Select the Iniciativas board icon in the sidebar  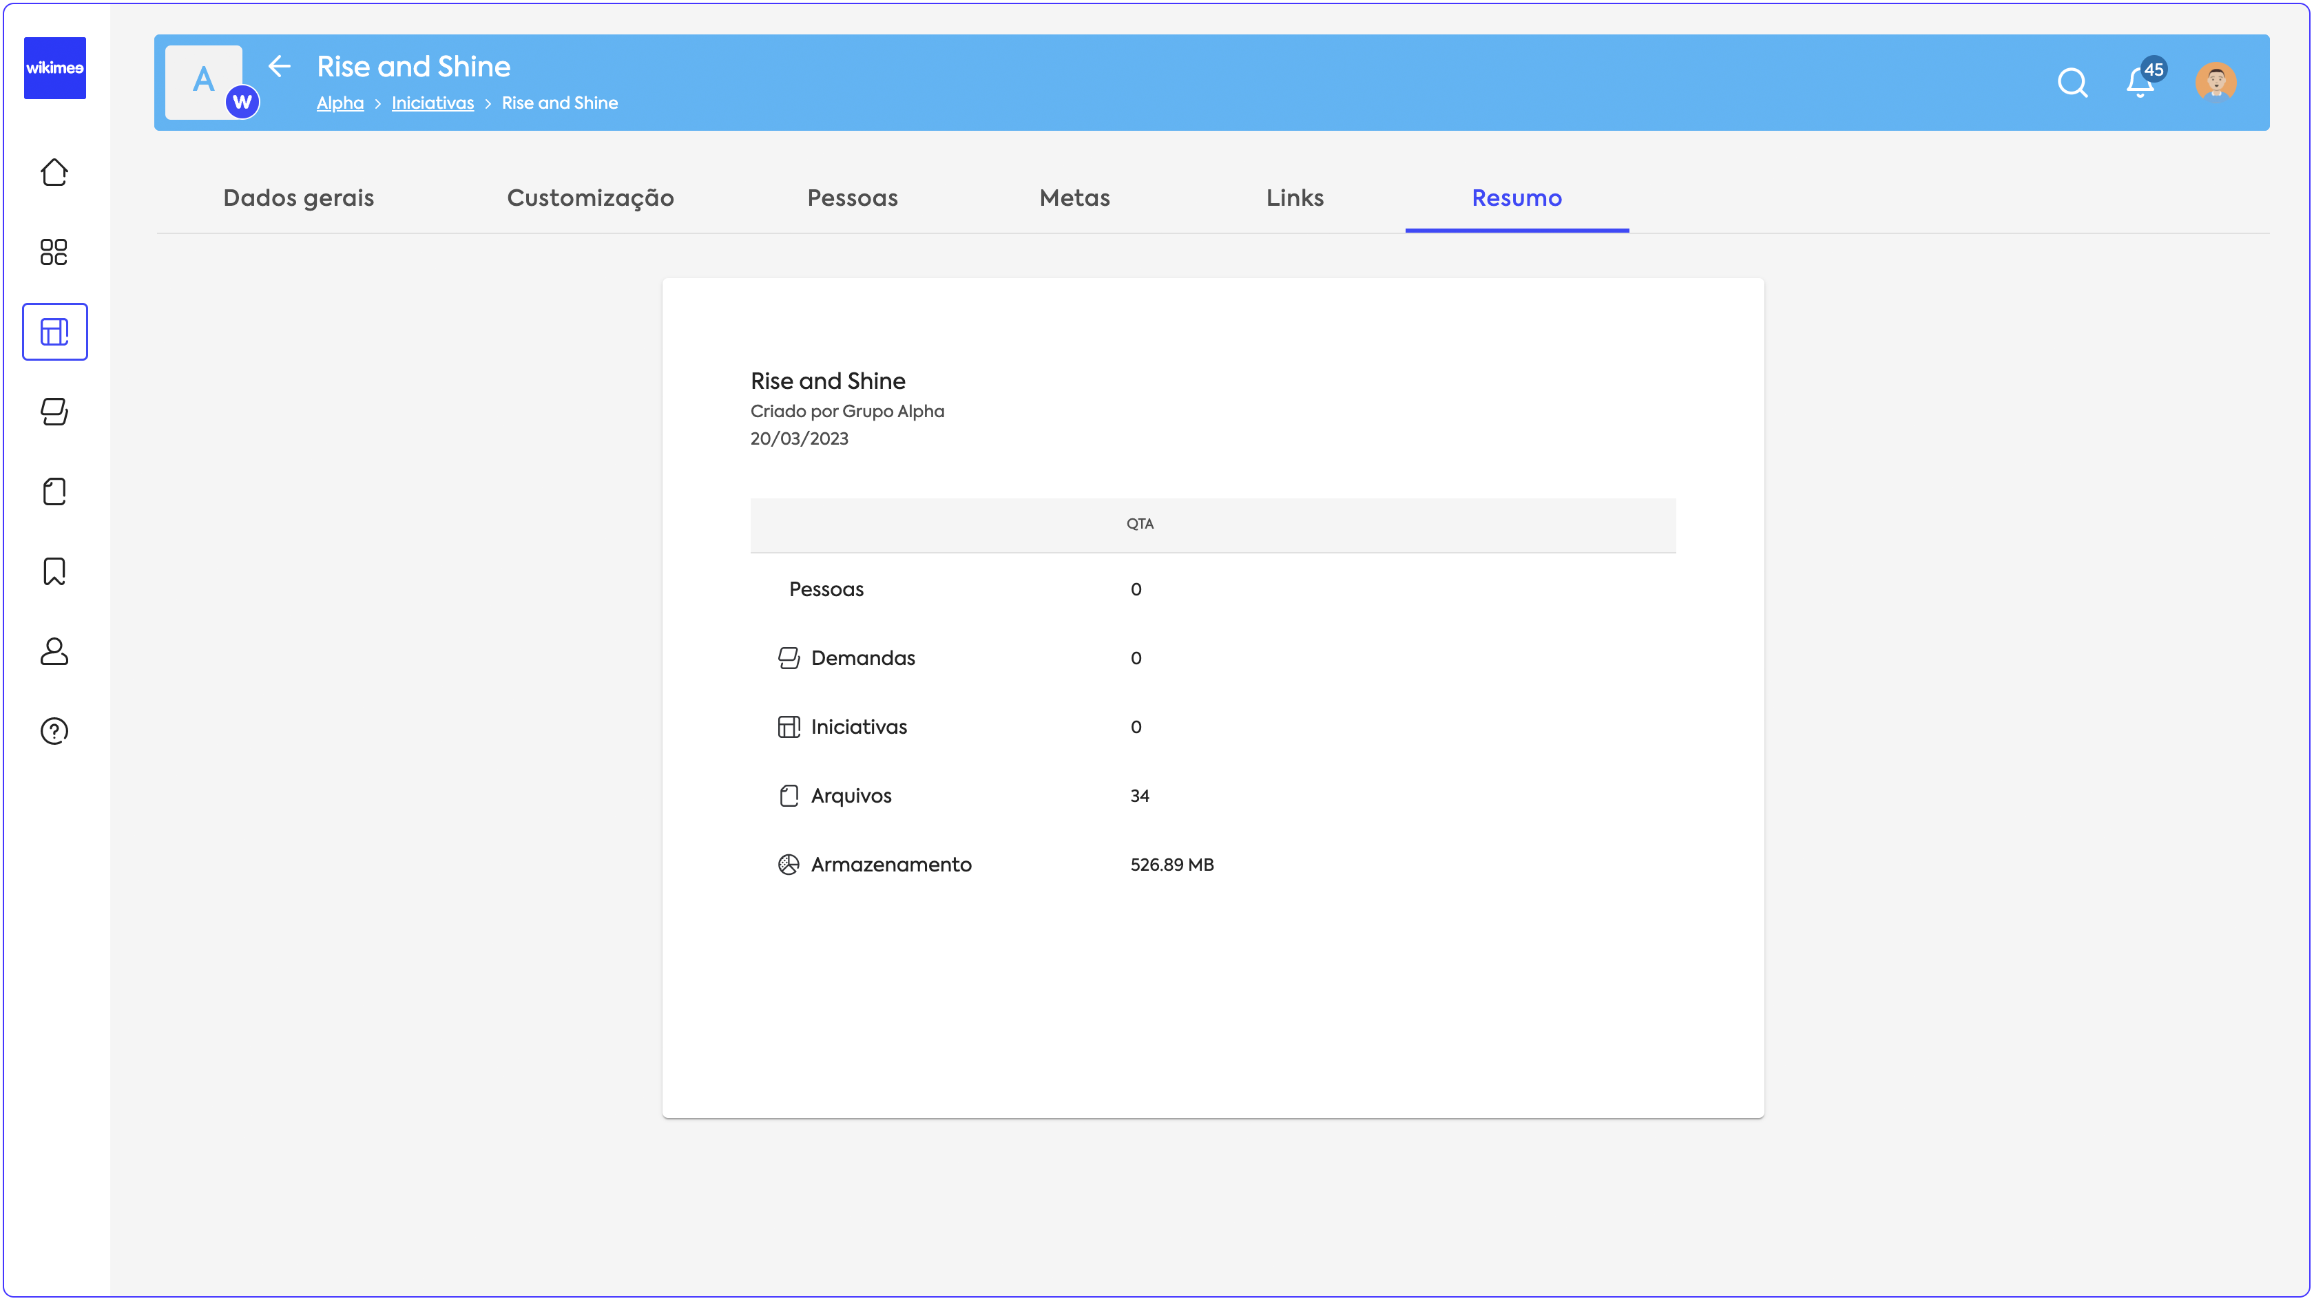[55, 332]
